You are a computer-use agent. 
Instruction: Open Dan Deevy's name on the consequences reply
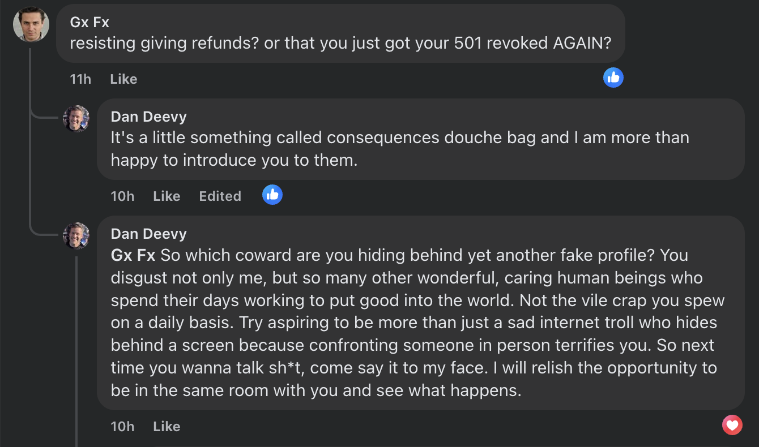click(148, 117)
